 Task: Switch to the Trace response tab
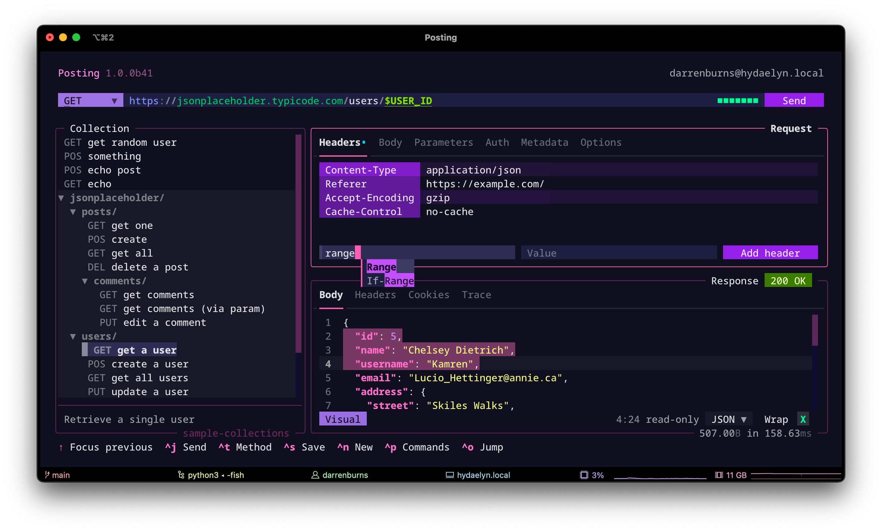[476, 295]
